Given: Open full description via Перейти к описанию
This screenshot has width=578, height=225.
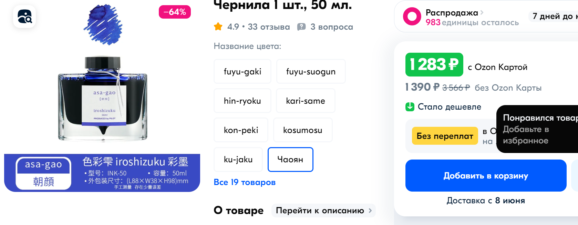Looking at the screenshot, I should (323, 211).
